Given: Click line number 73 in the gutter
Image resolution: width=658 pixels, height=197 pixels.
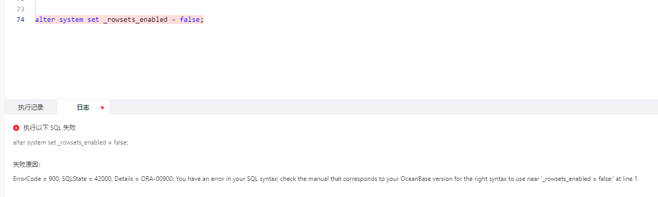Looking at the screenshot, I should click(x=20, y=9).
